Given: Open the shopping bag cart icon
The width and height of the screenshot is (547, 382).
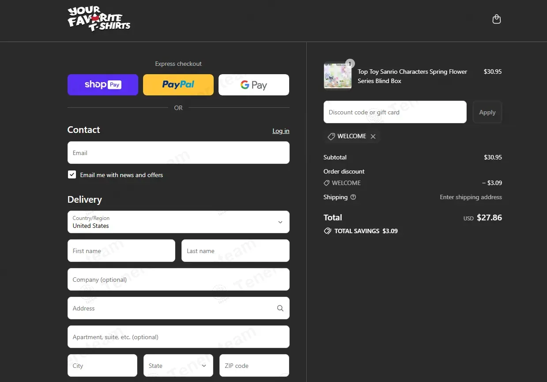Looking at the screenshot, I should click(497, 19).
